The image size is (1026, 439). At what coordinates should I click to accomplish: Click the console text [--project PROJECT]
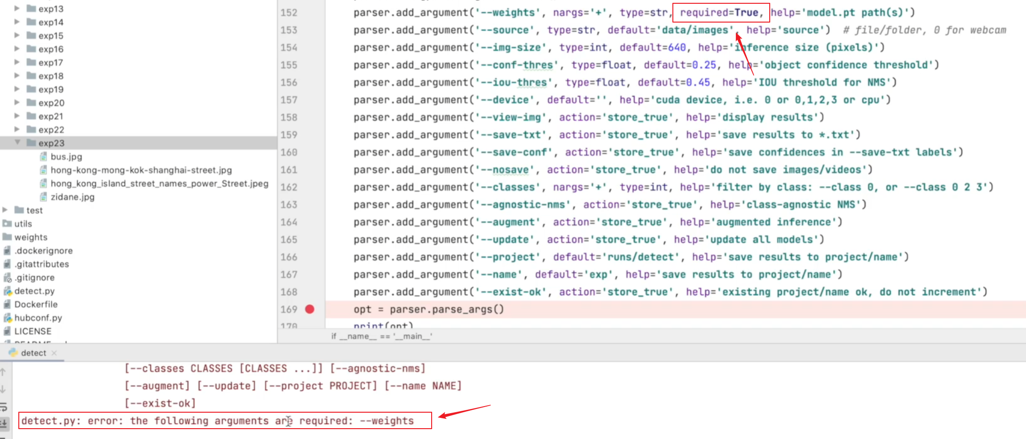(x=321, y=386)
